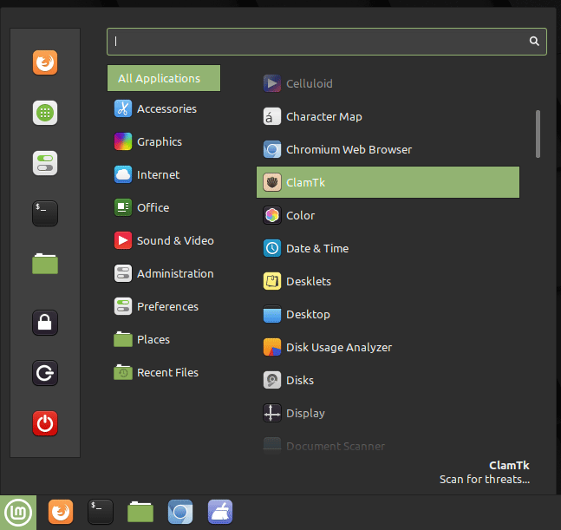Click the Character Map text label
The width and height of the screenshot is (561, 530).
click(324, 116)
